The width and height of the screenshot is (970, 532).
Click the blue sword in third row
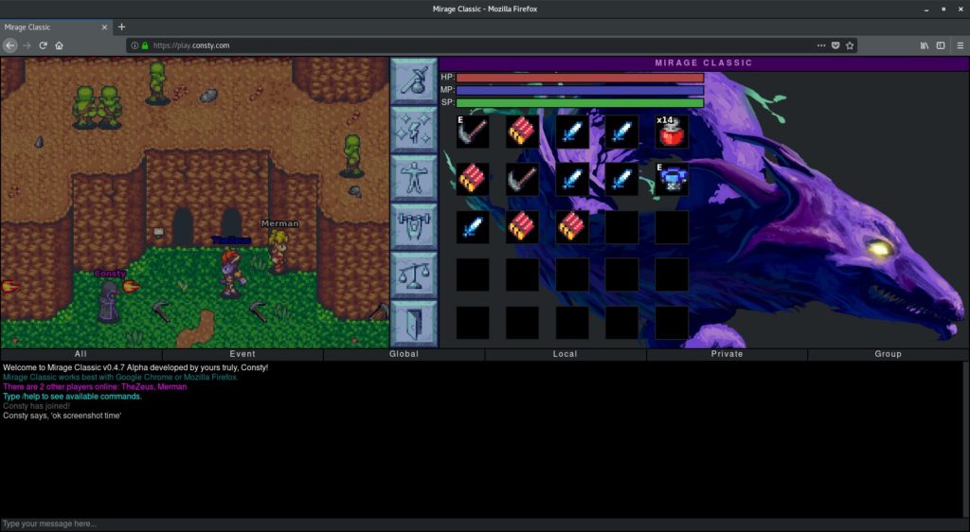point(473,227)
